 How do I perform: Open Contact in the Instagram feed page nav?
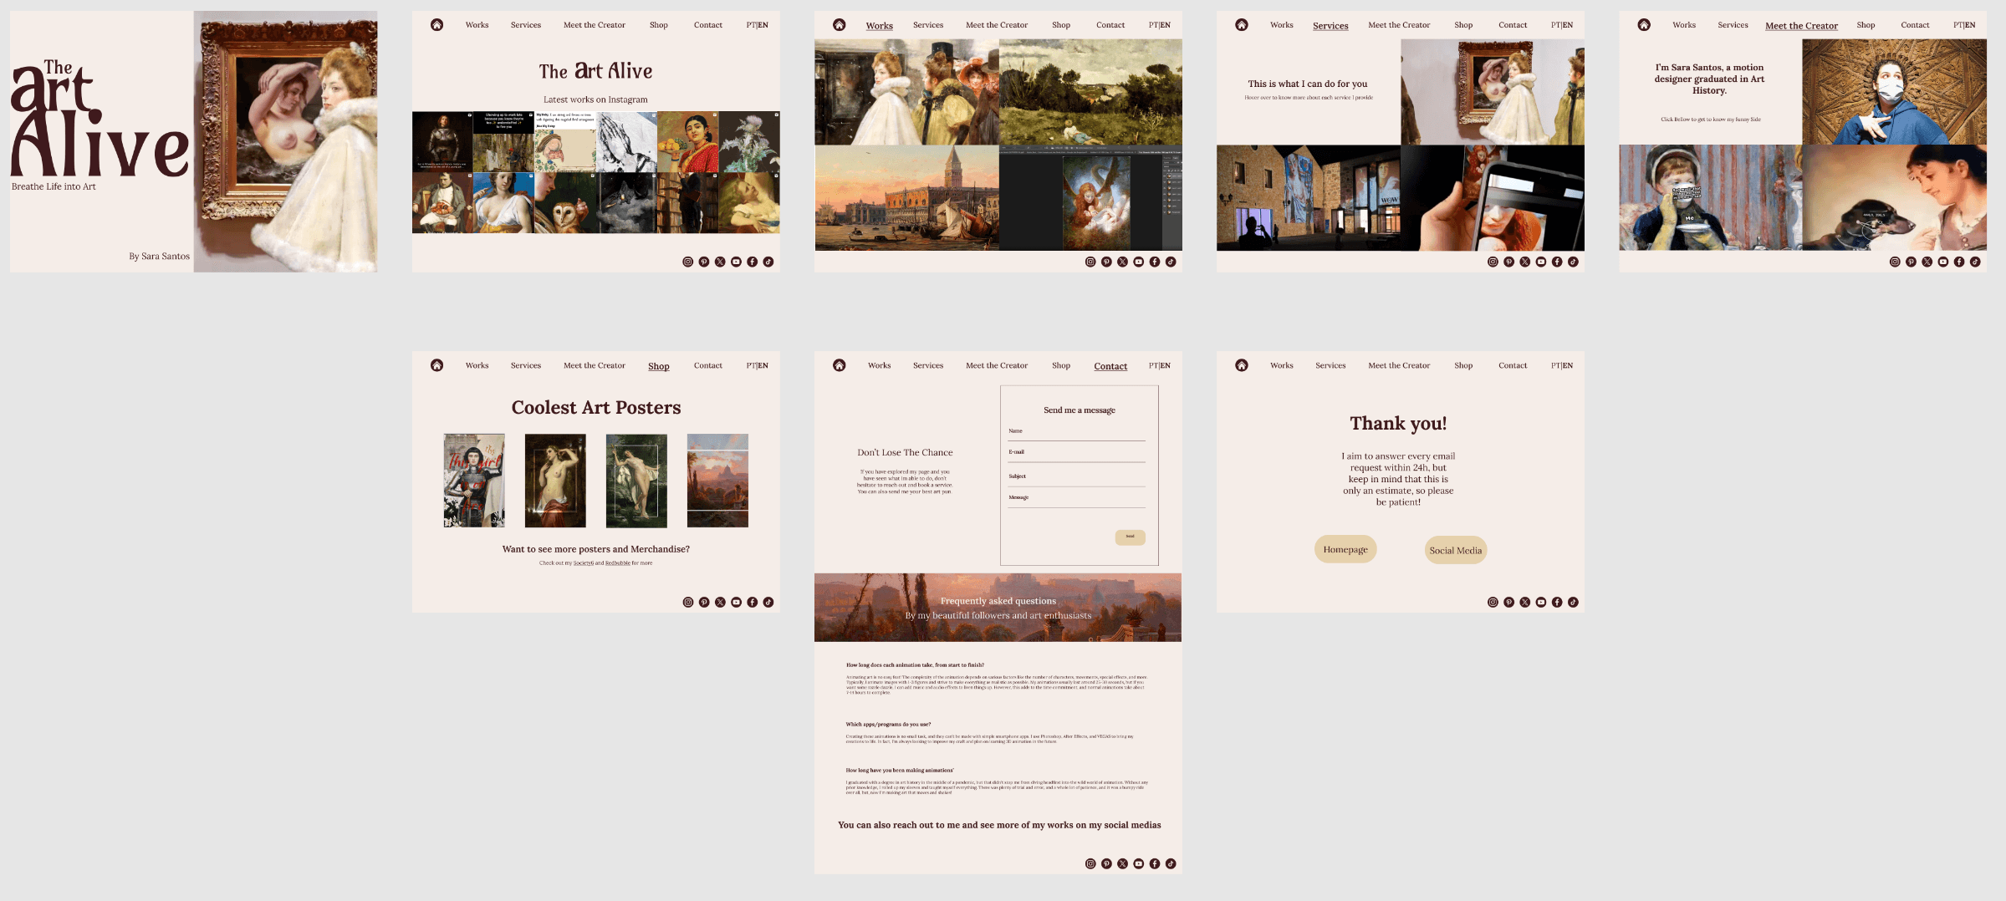[x=708, y=25]
